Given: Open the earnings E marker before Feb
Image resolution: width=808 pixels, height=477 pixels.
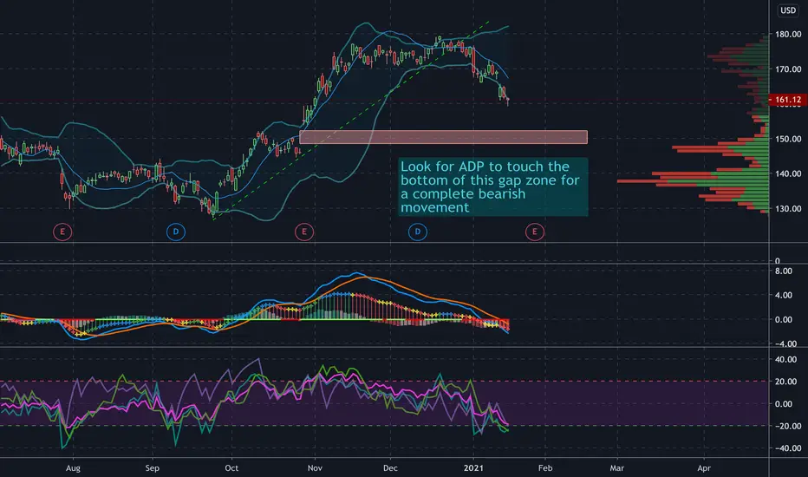Looking at the screenshot, I should tap(534, 232).
